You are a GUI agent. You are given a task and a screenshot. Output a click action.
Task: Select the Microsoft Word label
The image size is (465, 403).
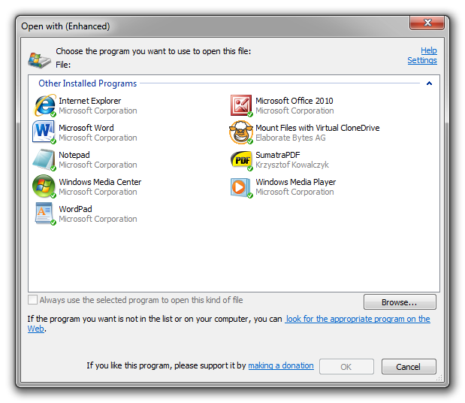pyautogui.click(x=86, y=128)
